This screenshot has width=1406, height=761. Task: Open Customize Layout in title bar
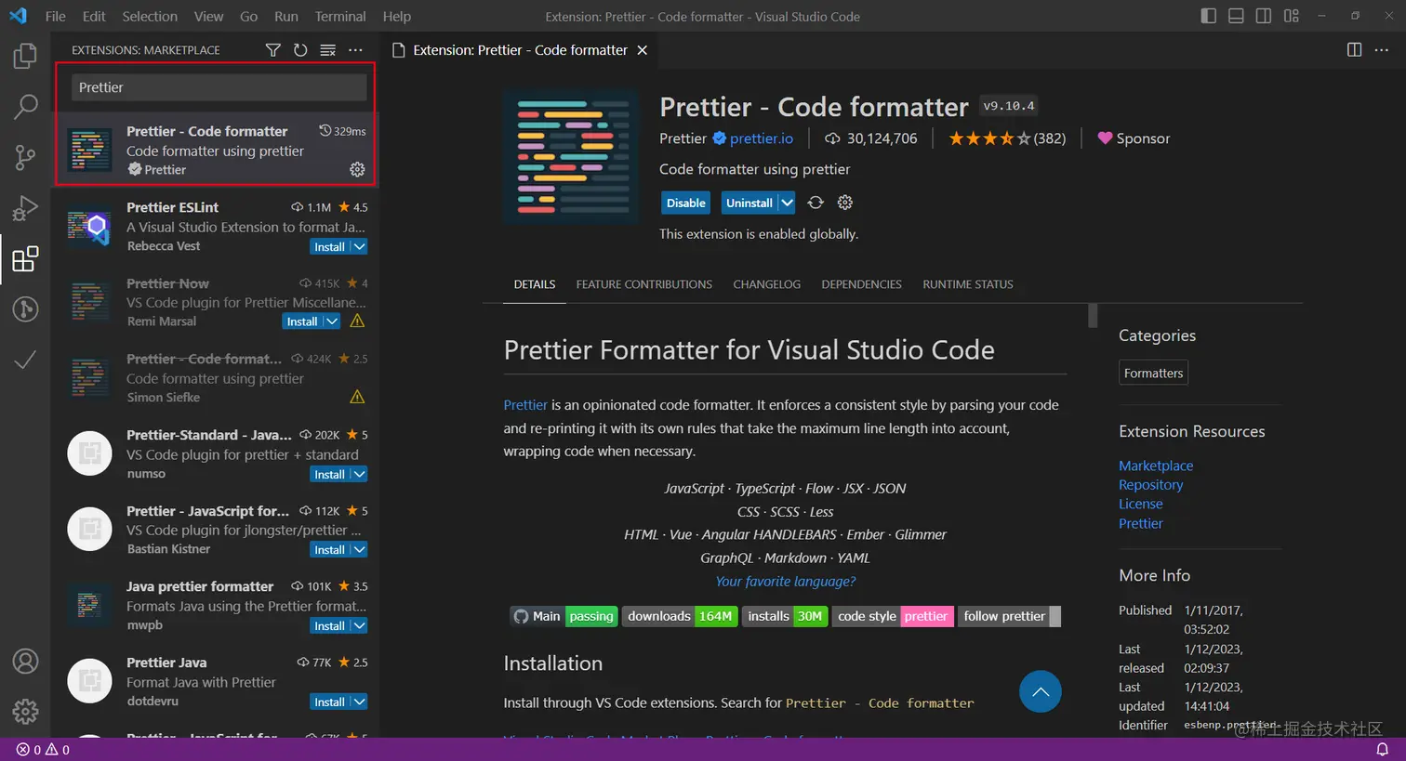coord(1291,16)
